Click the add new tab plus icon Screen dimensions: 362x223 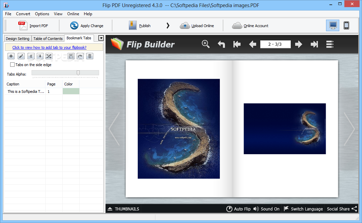pyautogui.click(x=11, y=56)
